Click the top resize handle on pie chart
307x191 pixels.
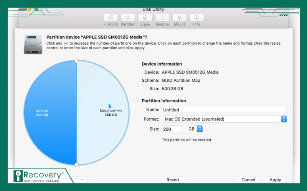point(76,61)
